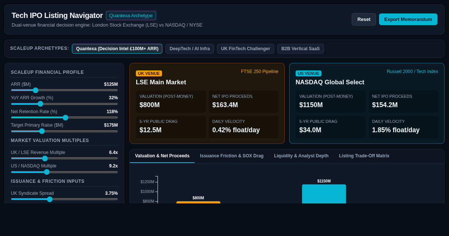
Task: Click FTSE 250 Pipeline label
Action: [260, 72]
